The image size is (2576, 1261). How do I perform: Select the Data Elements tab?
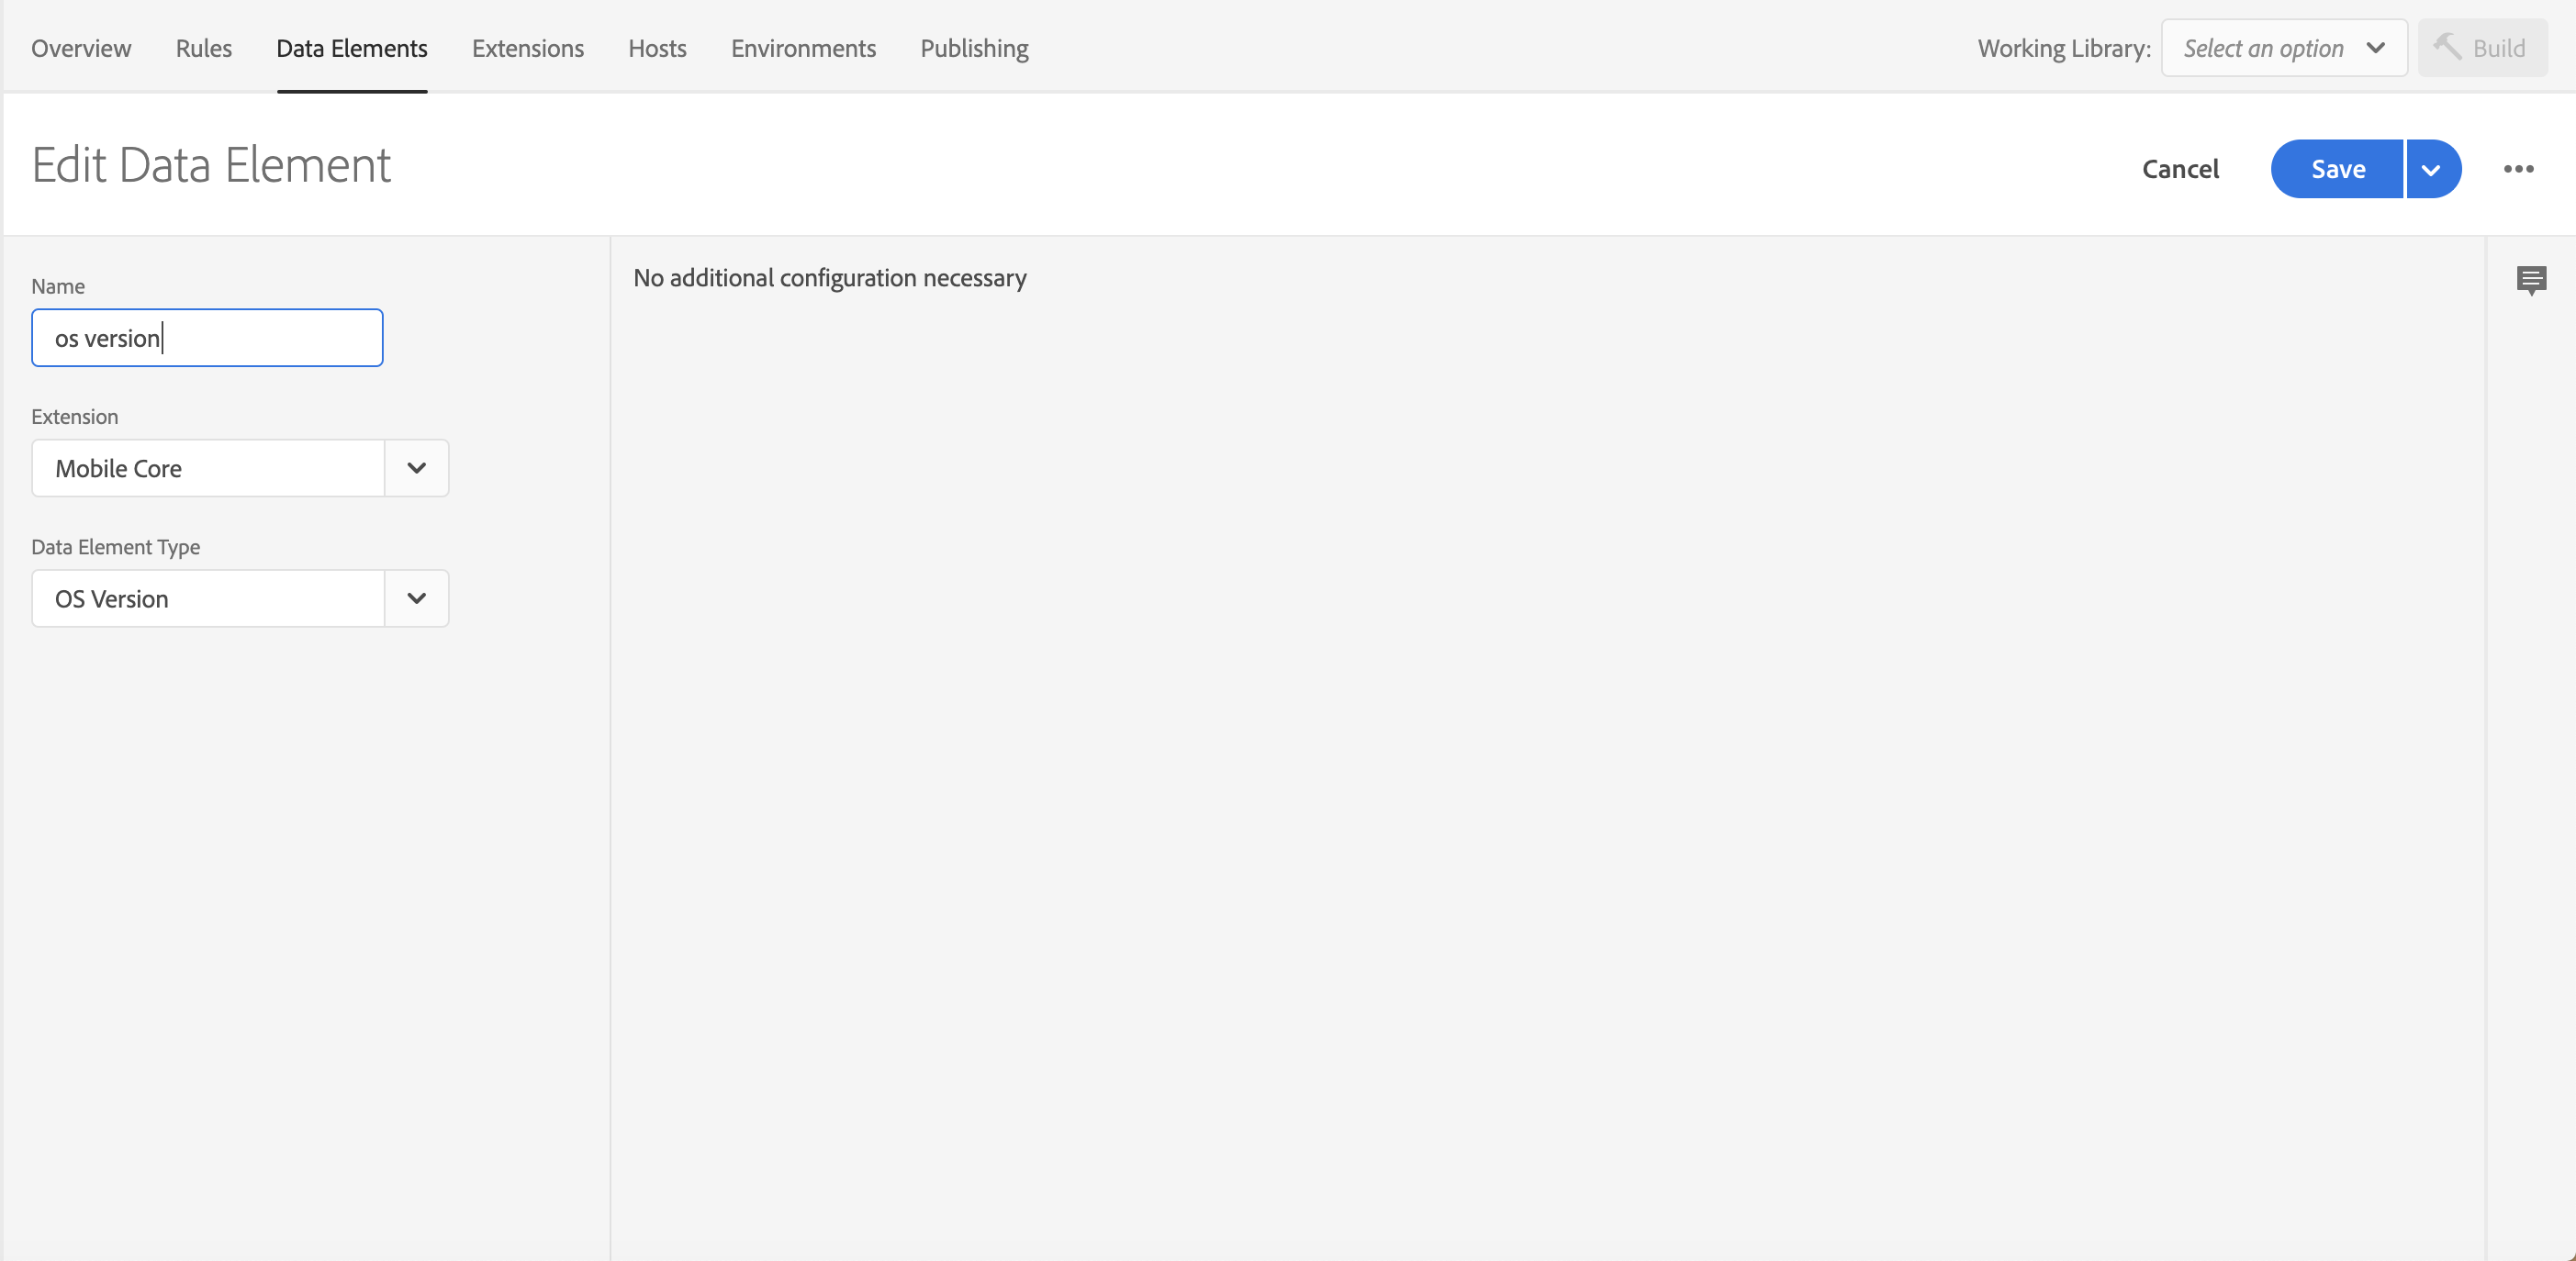(x=352, y=48)
